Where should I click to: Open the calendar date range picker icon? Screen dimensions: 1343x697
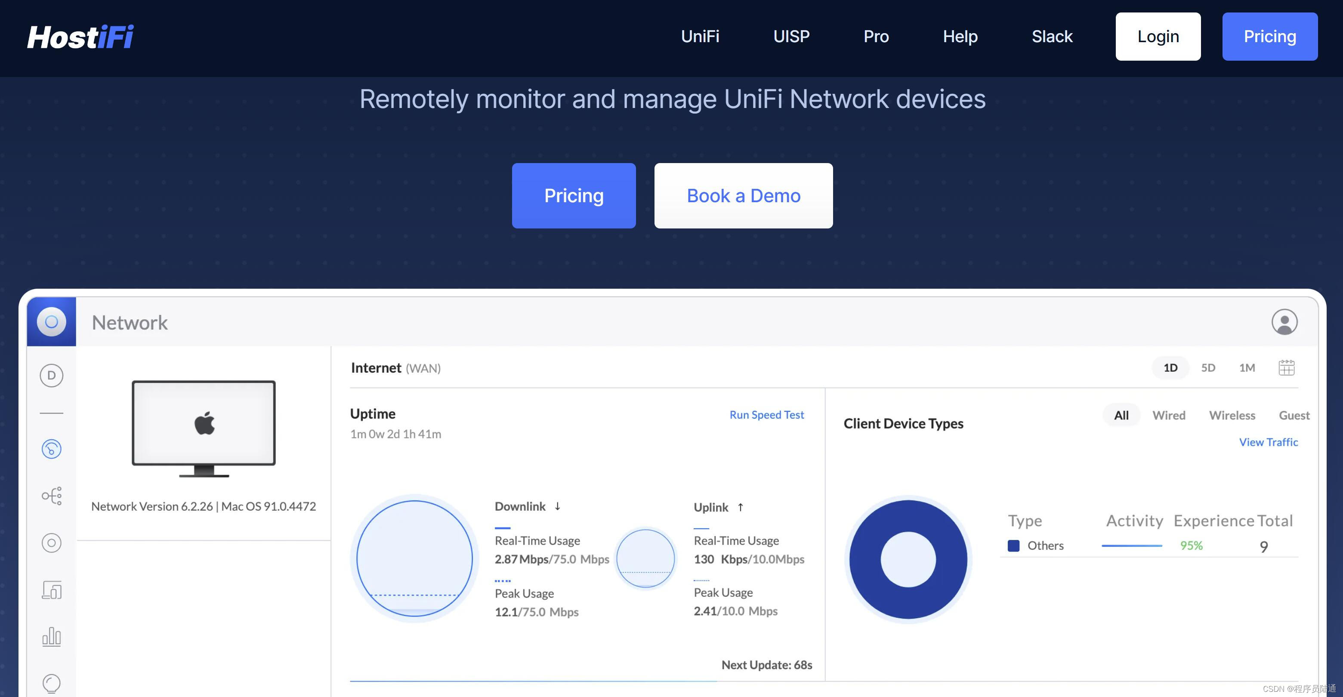coord(1286,367)
